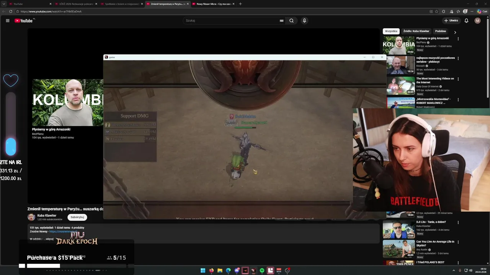The image size is (490, 275).
Task: Open options for DJI Lito video
Action: pos(458,222)
